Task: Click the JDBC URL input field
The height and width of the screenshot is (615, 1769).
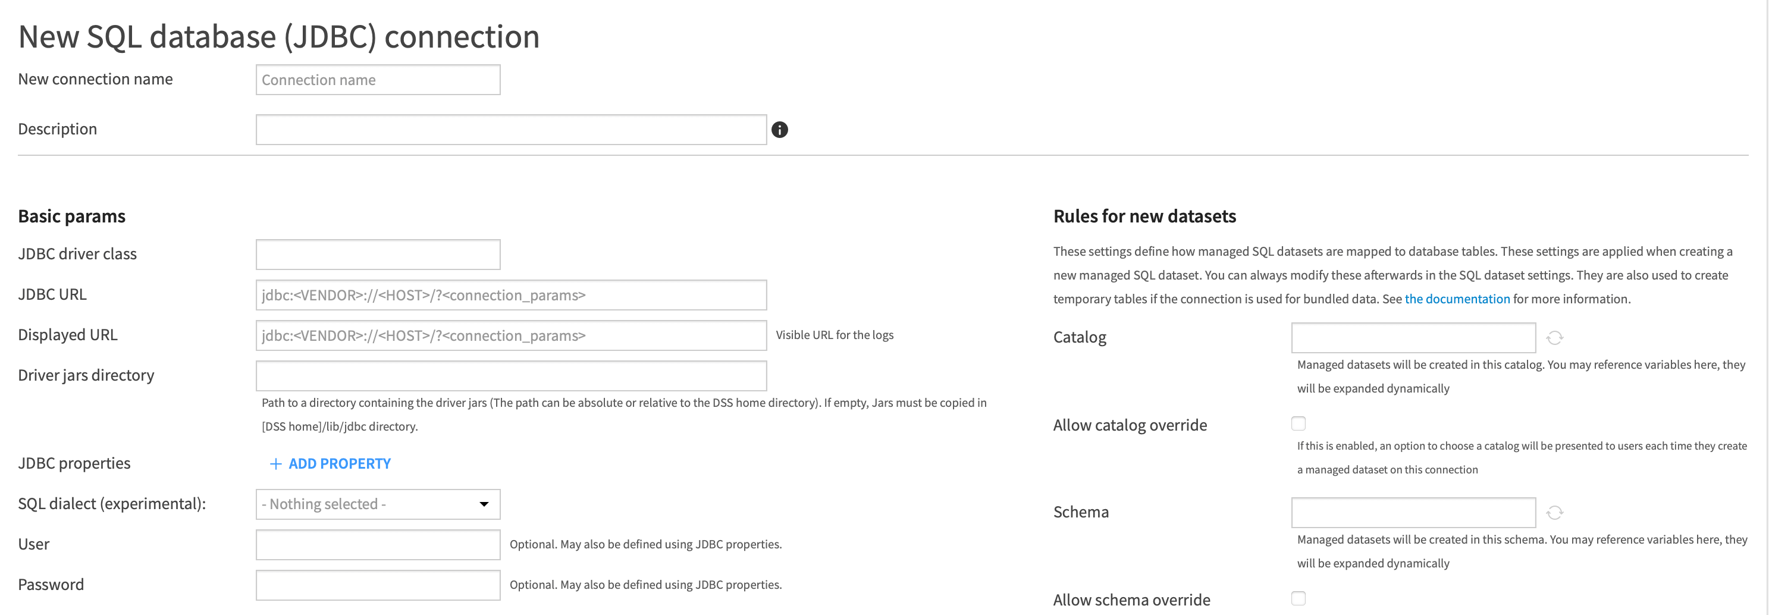Action: click(511, 295)
